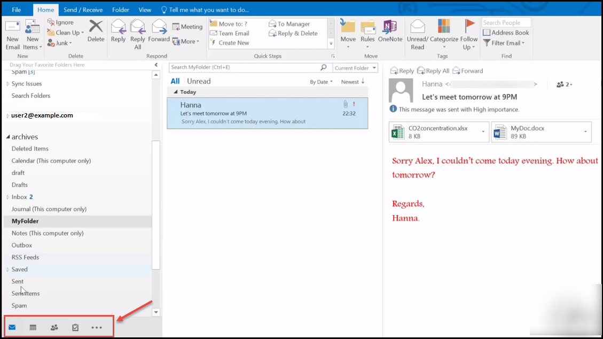The image size is (603, 339).
Task: Expand the Saved folder
Action: 7,270
